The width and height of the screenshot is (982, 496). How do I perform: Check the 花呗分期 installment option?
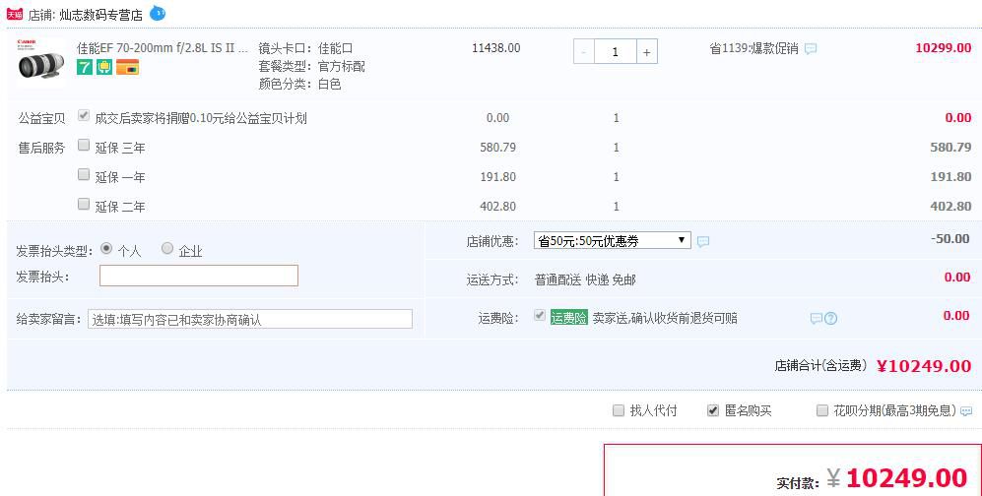point(822,410)
